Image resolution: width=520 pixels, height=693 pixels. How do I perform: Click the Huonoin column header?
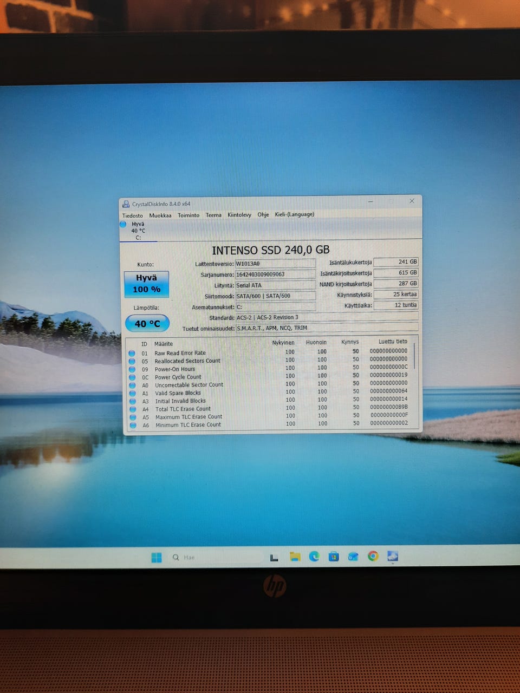coord(316,342)
